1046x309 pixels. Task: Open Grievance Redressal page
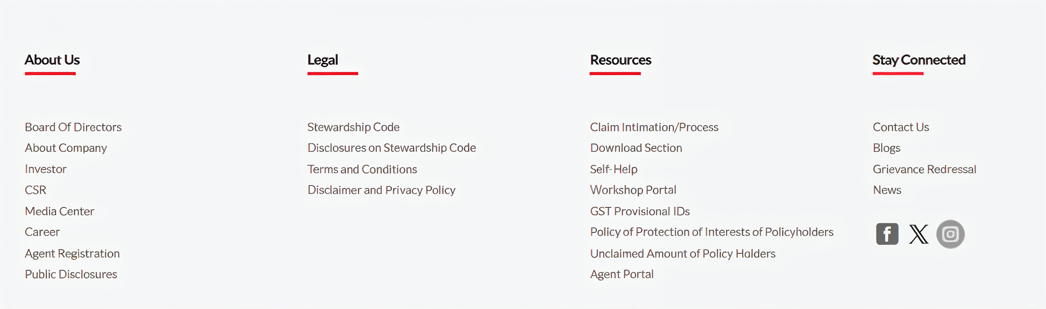pyautogui.click(x=924, y=169)
